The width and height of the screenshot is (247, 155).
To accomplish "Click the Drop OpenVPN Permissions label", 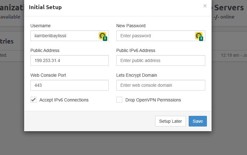I will 153,100.
